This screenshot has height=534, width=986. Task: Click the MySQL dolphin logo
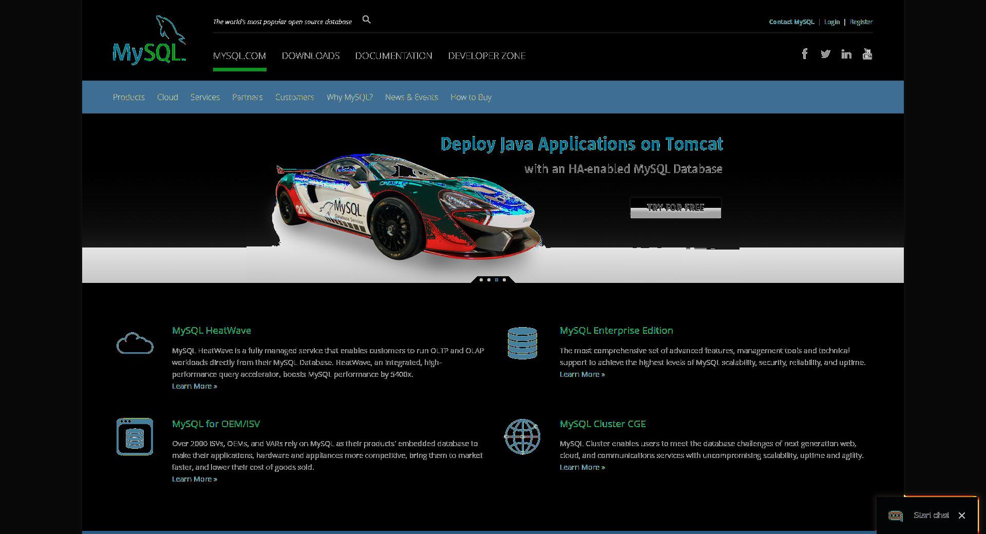149,40
